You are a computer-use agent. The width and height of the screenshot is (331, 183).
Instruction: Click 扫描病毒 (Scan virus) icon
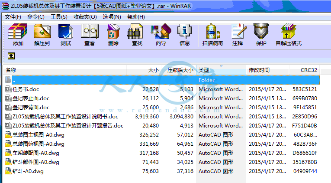pos(212,31)
